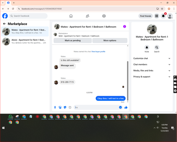Click Find friends button
This screenshot has width=177, height=142.
[x=145, y=16]
